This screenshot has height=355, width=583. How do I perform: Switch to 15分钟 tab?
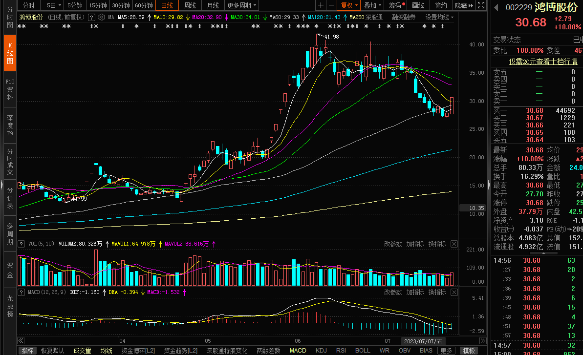pyautogui.click(x=98, y=5)
